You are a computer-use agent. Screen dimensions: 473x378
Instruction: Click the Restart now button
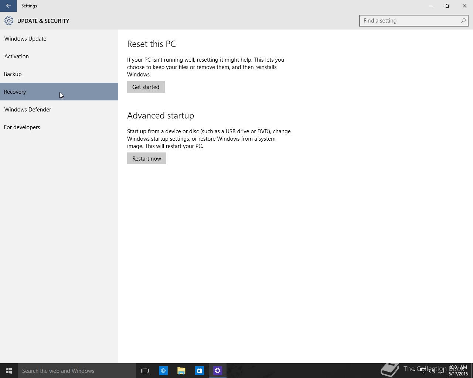[147, 158]
